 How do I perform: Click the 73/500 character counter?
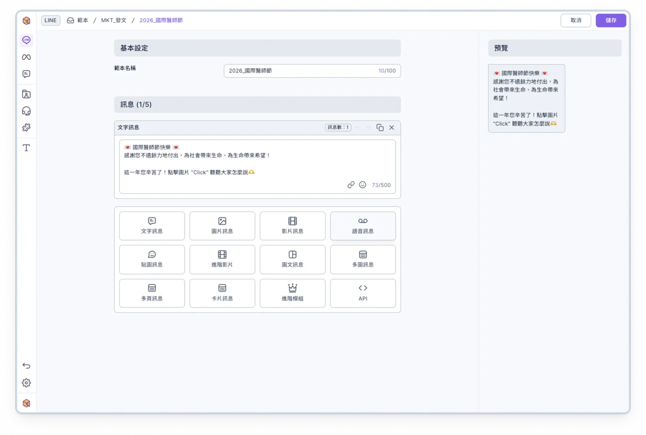pos(381,185)
